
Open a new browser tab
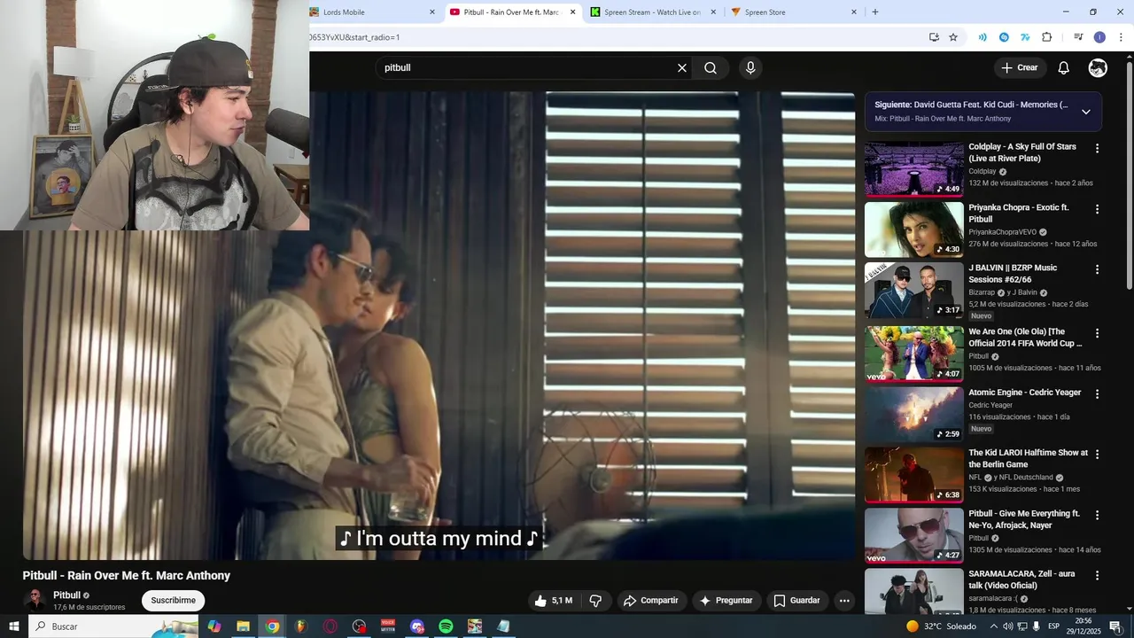[x=875, y=12]
